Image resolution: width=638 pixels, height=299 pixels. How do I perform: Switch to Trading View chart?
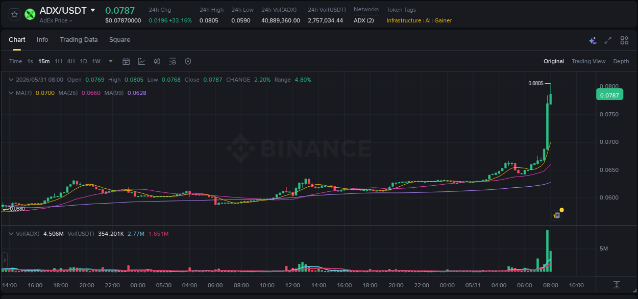click(x=588, y=61)
